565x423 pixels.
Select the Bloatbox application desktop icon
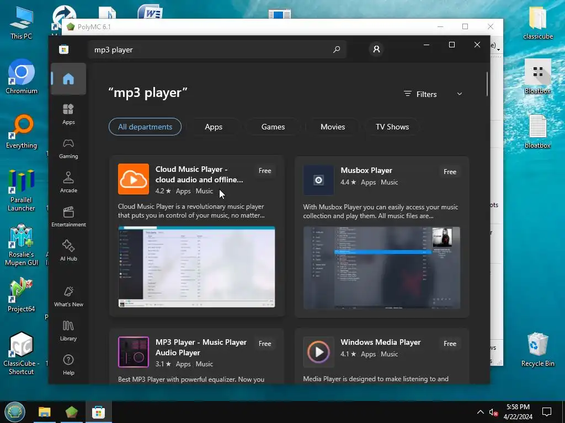point(537,77)
